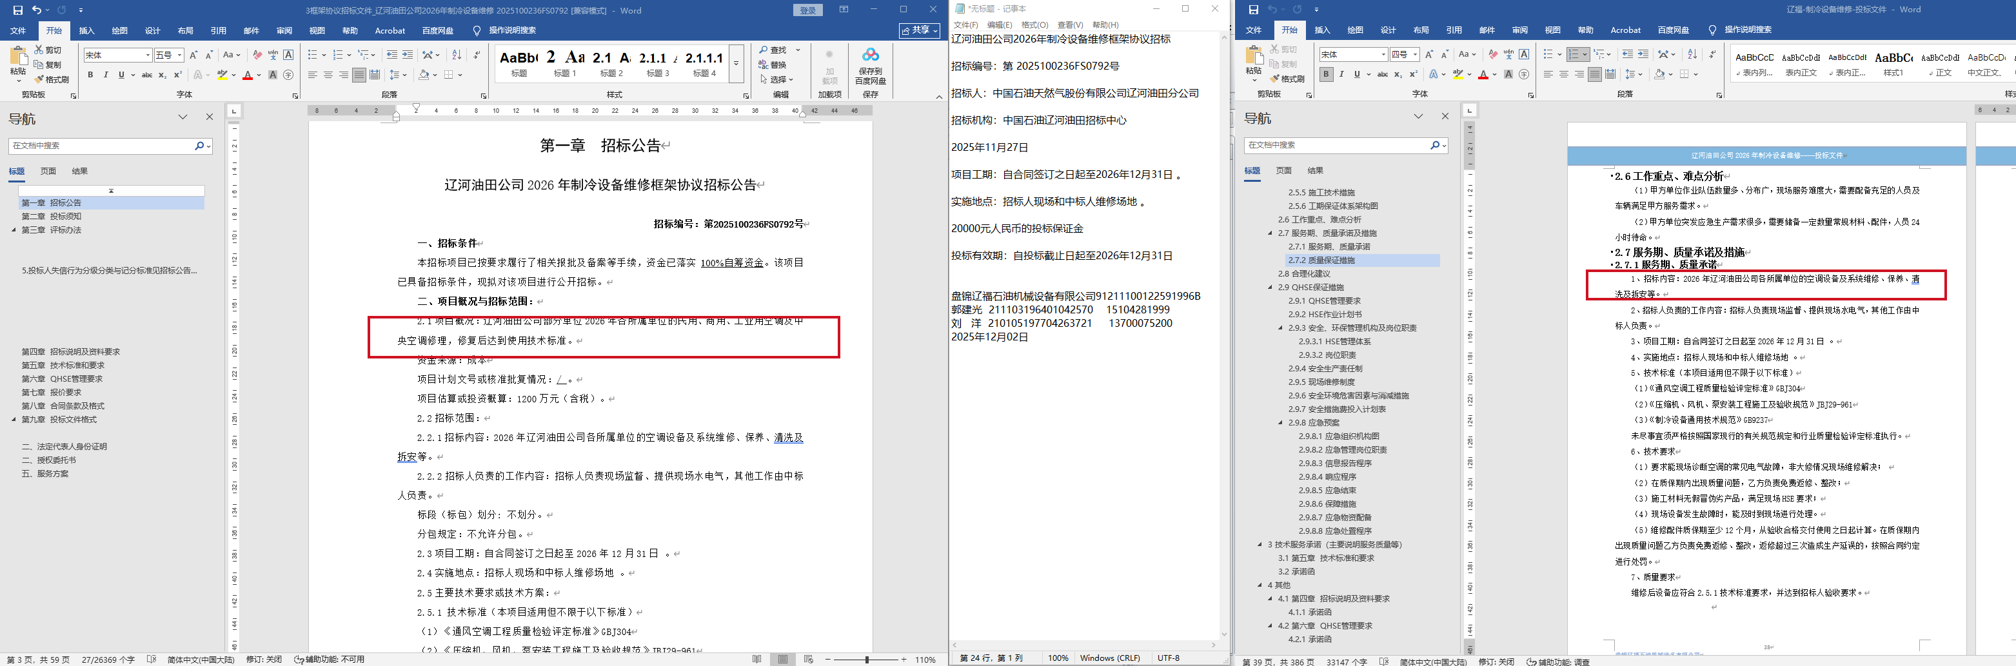Click Notepad vertical scrollbar
This screenshot has height=666, width=2016.
pos(1224,335)
